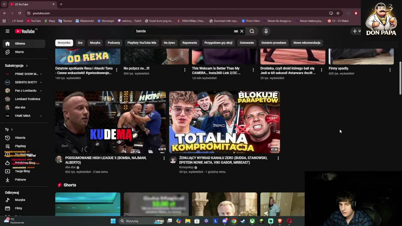Open a new browser tab
Image resolution: width=402 pixels, height=226 pixels.
[61, 4]
